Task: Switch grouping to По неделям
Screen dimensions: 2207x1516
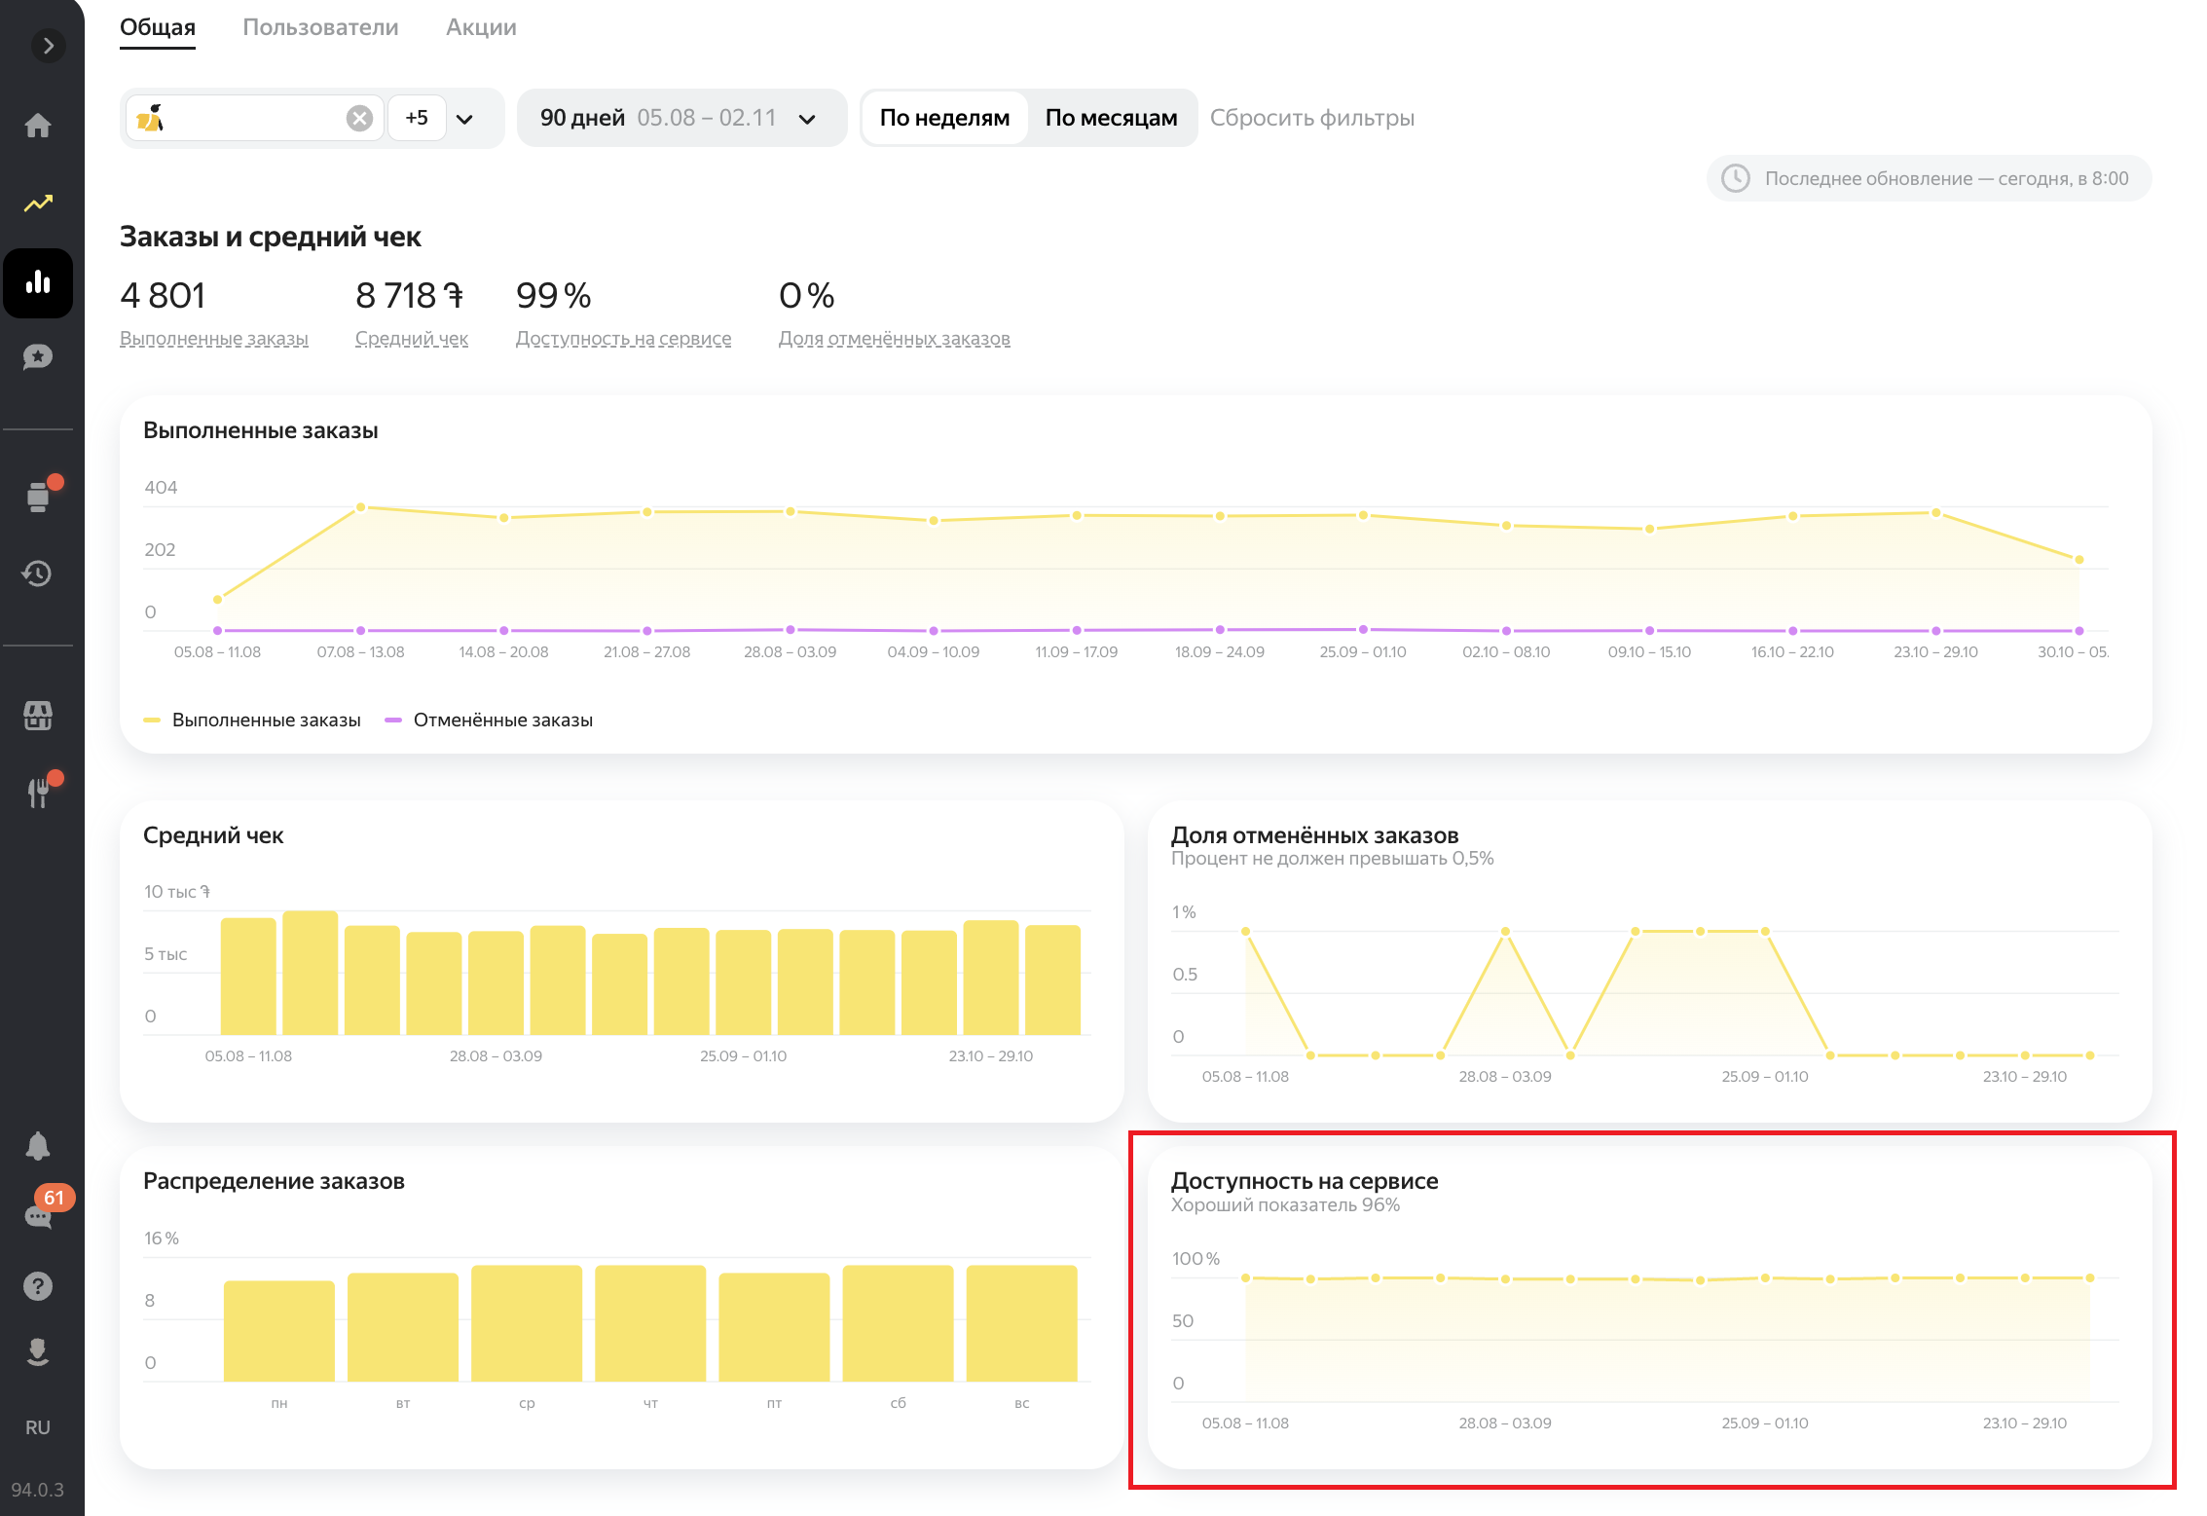Action: point(943,118)
